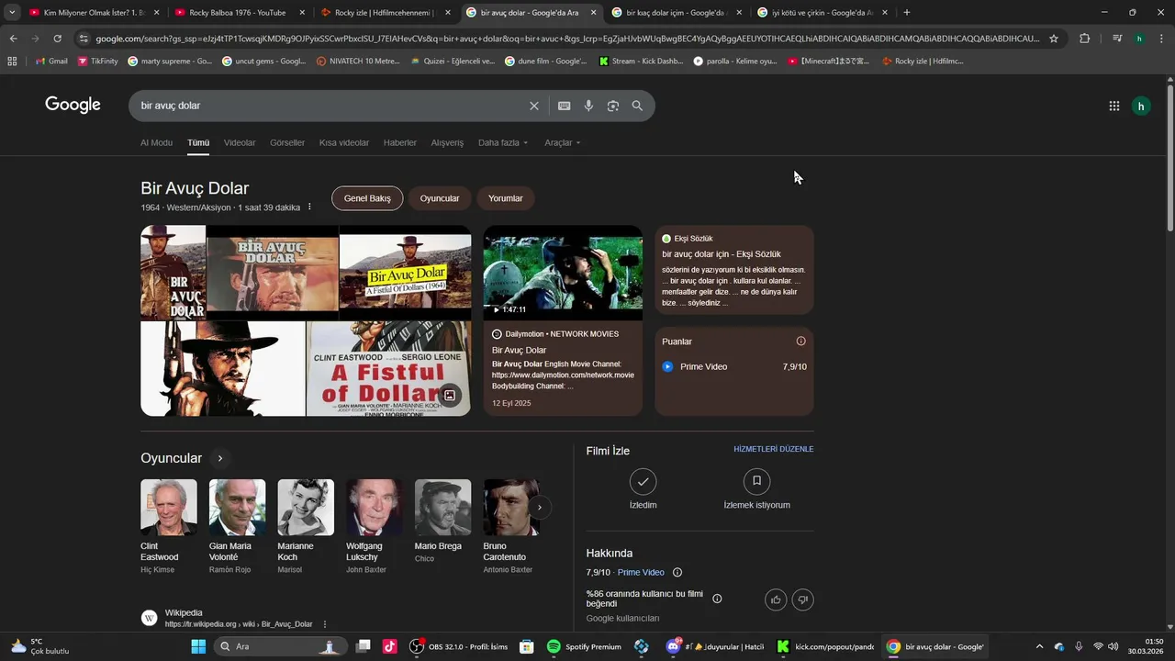
Task: Select the Yorumlar chip
Action: point(505,198)
